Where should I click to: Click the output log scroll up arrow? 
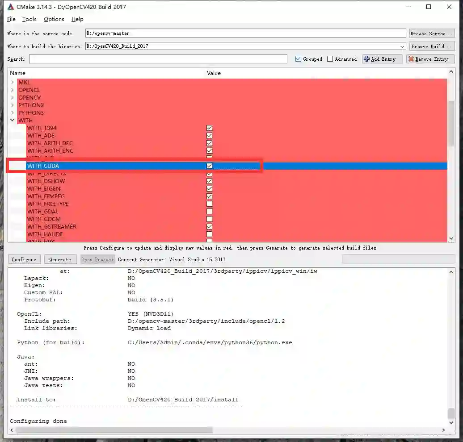[x=451, y=272]
